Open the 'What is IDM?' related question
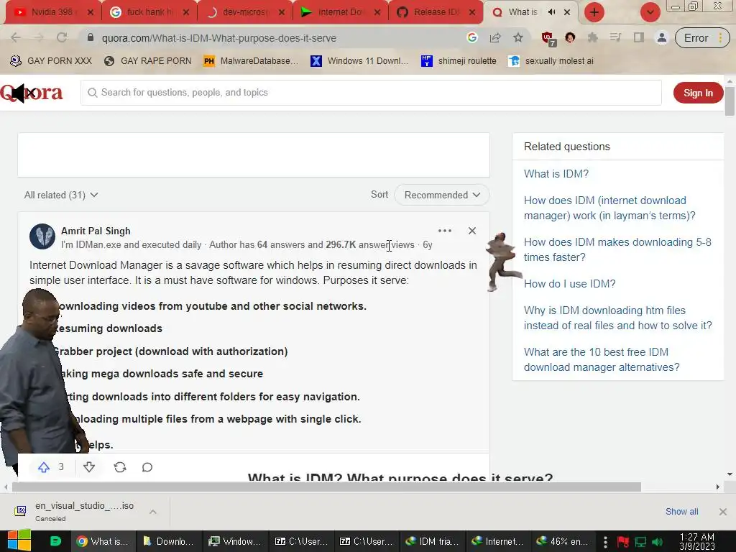The image size is (736, 552). click(556, 174)
